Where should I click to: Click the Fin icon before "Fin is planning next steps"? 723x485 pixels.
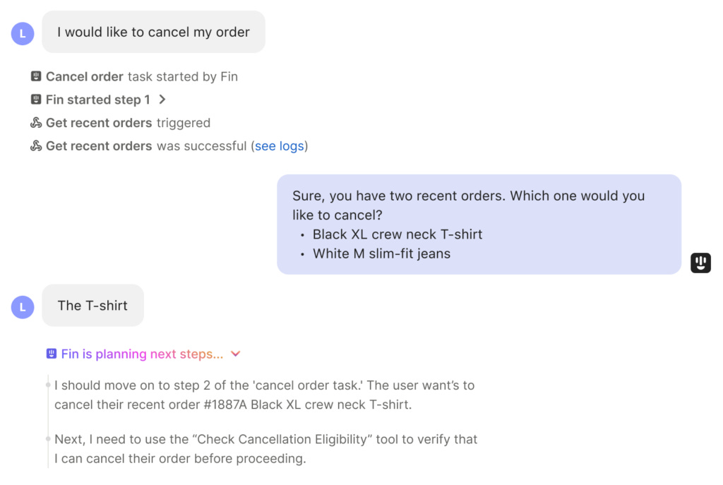[x=52, y=354]
